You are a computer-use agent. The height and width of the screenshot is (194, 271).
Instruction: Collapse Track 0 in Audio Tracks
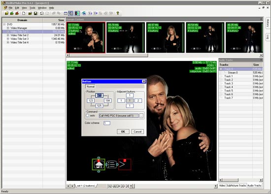pos(221,69)
